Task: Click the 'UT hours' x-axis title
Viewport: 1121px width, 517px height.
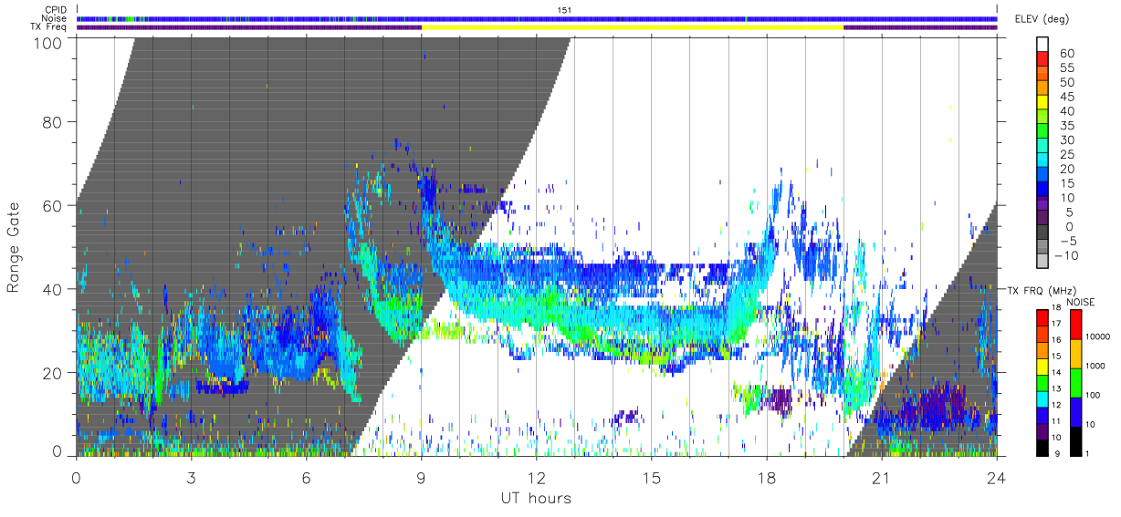Action: (535, 498)
